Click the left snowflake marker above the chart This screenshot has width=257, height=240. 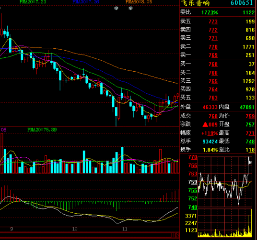[116, 8]
